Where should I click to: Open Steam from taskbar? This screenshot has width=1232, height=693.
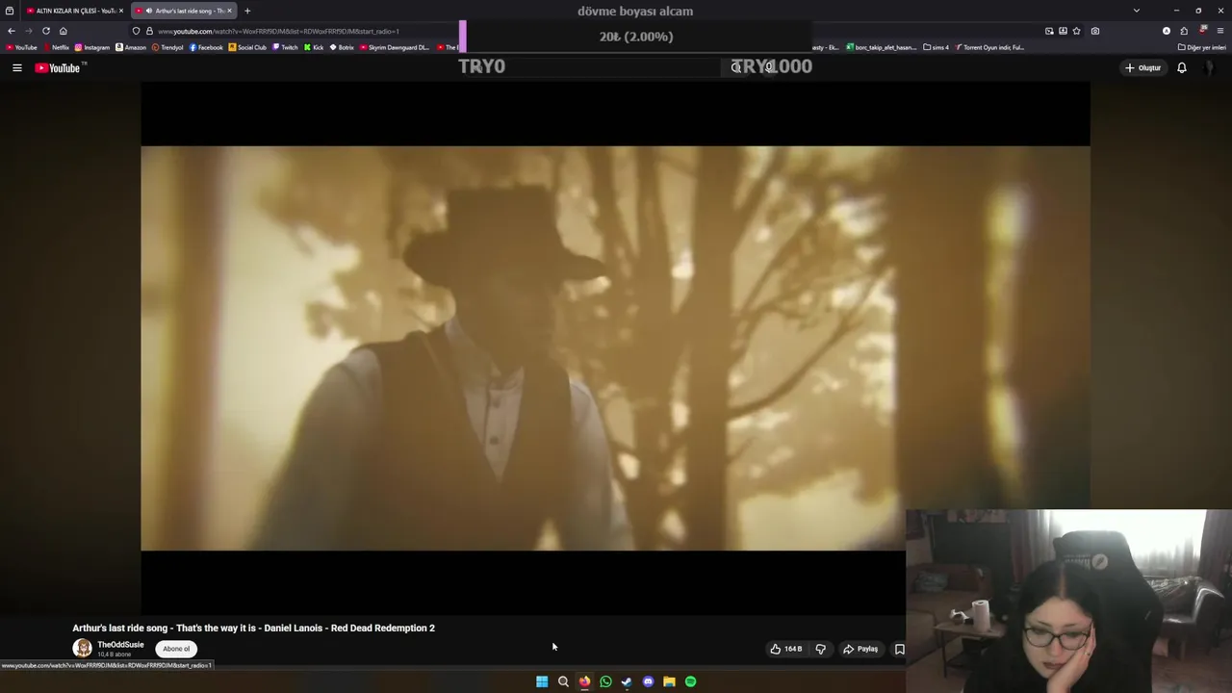pos(627,681)
